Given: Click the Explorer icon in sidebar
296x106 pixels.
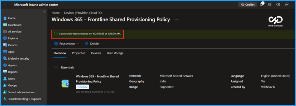Looking at the screenshot, I should point(5,38).
